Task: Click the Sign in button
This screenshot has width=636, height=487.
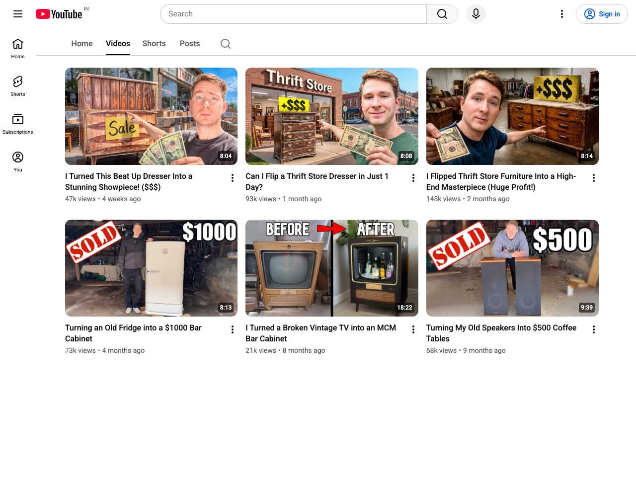Action: point(602,14)
